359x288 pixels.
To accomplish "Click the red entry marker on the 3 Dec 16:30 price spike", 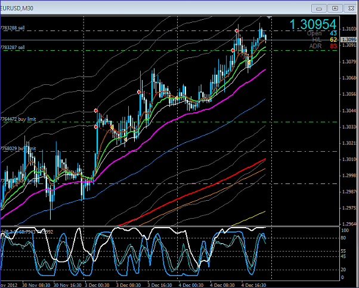I will pos(139,92).
